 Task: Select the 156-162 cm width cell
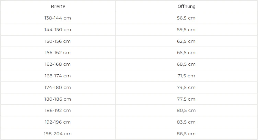click(58, 52)
